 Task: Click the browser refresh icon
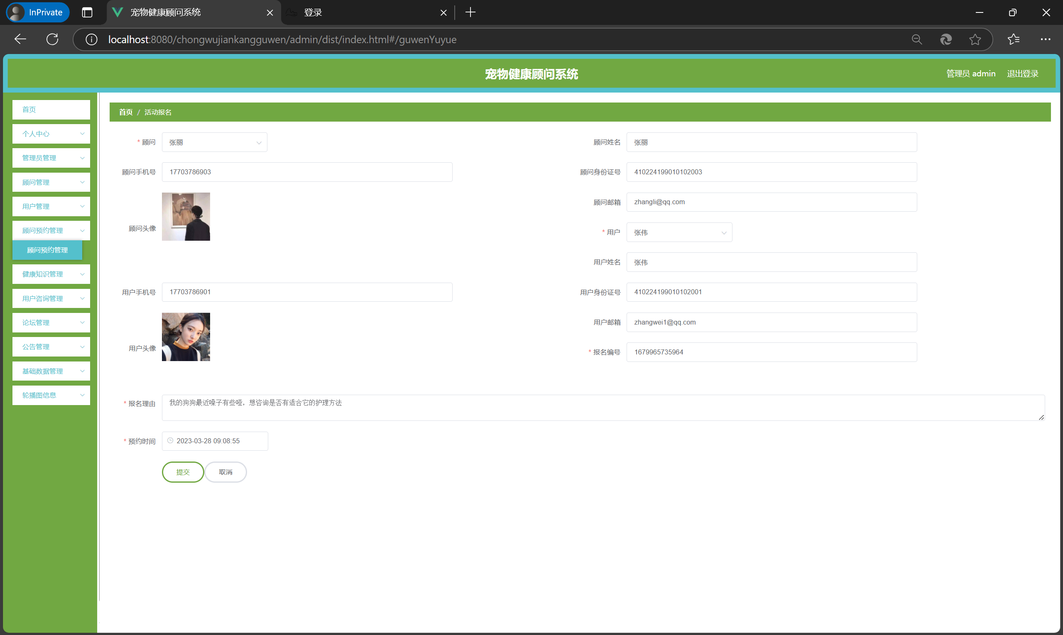[52, 39]
